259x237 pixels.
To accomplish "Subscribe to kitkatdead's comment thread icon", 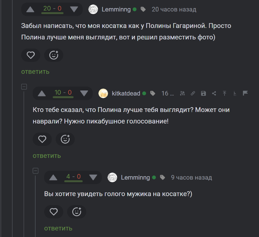I will [182, 93].
